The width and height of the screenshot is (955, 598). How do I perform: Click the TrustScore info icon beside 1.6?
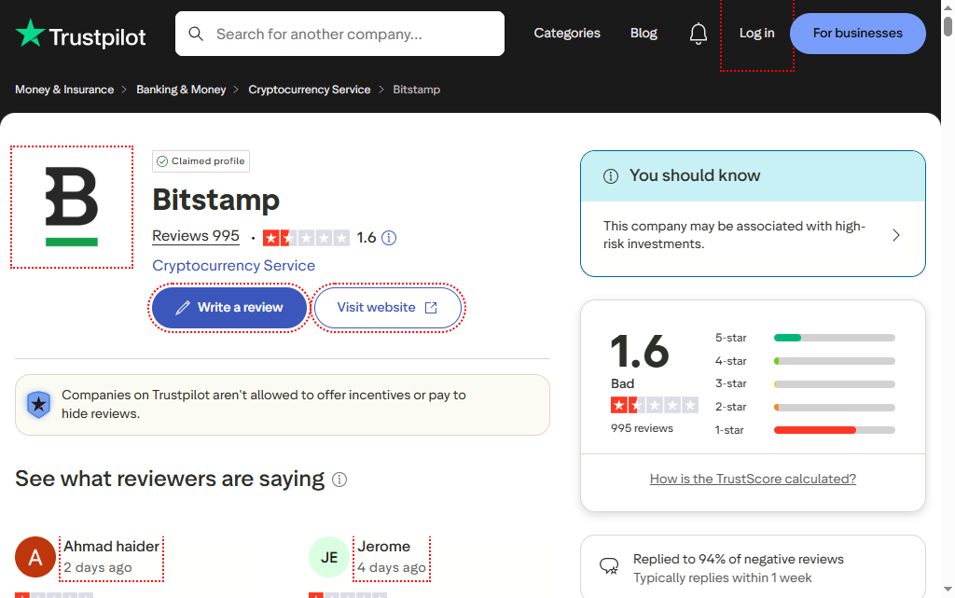coord(389,238)
